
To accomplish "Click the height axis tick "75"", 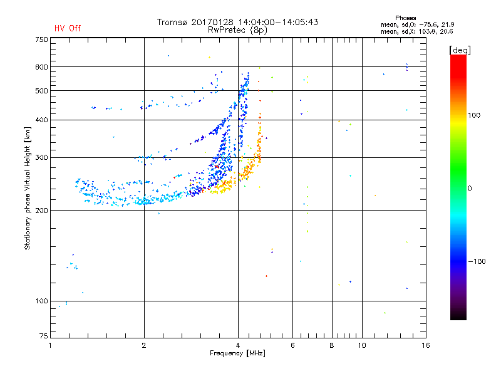I will click(x=44, y=336).
